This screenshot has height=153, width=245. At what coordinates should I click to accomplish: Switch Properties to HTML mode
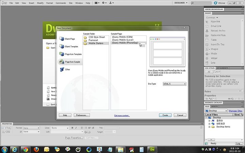[x=6, y=128]
